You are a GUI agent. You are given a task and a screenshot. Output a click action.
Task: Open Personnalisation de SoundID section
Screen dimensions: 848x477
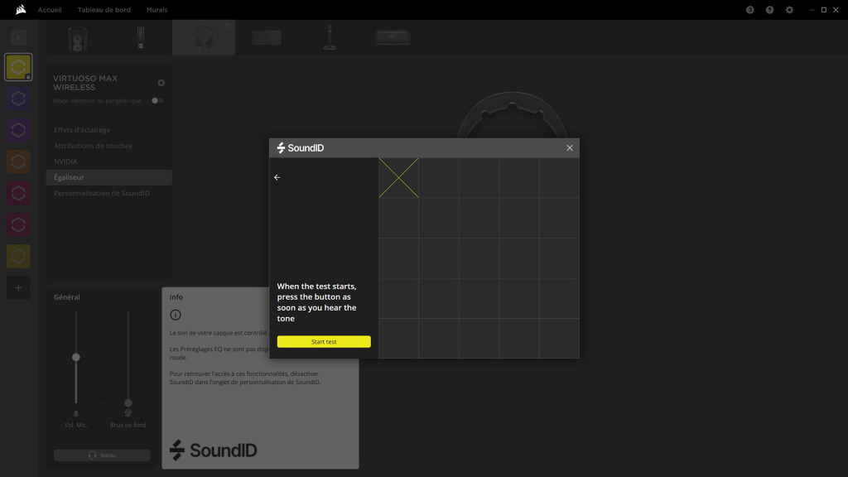click(x=102, y=193)
